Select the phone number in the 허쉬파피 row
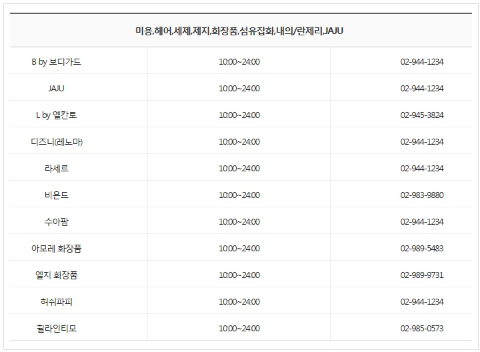 pyautogui.click(x=422, y=301)
